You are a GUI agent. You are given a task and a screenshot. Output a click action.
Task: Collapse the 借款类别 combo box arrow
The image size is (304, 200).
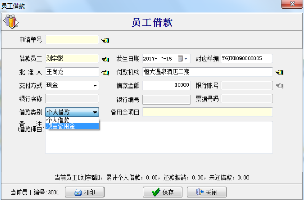95,112
